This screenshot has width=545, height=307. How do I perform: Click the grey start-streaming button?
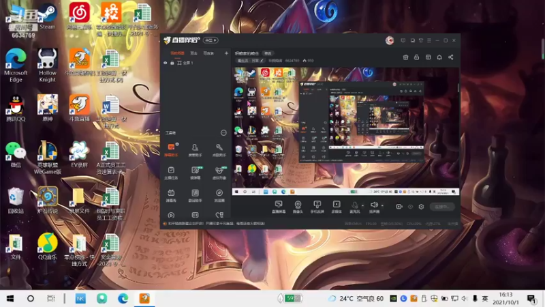(442, 207)
